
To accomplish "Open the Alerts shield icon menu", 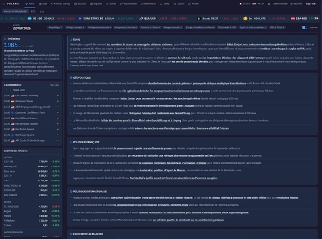I will pyautogui.click(x=161, y=4).
